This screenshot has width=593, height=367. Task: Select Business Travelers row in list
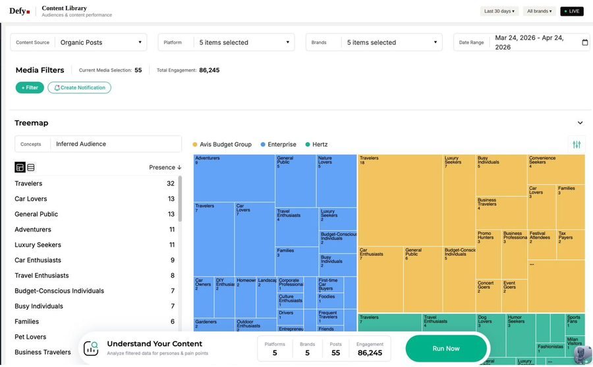[x=45, y=353]
